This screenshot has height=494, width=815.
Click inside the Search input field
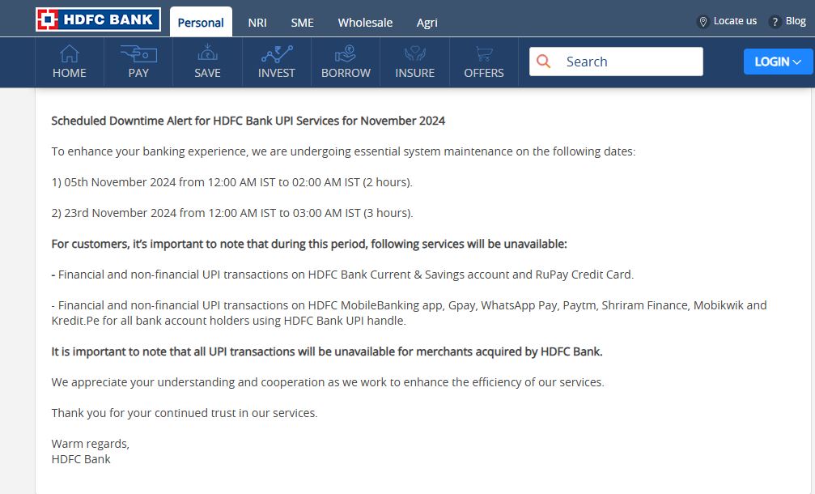tap(627, 62)
